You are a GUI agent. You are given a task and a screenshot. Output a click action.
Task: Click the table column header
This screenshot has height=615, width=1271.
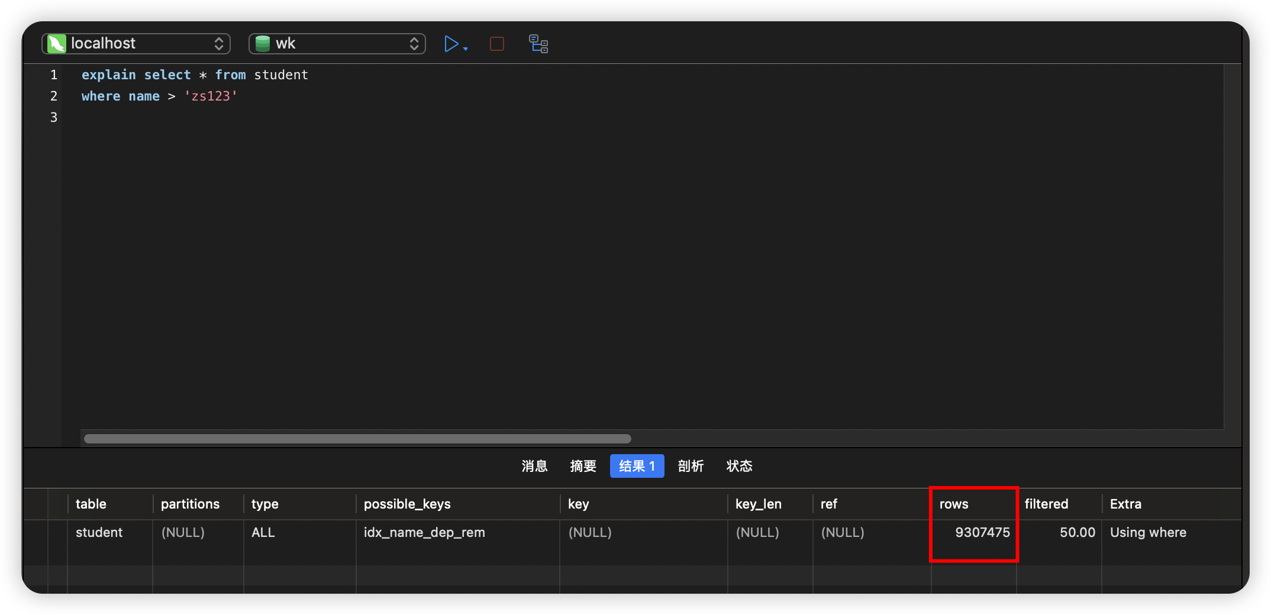click(110, 504)
